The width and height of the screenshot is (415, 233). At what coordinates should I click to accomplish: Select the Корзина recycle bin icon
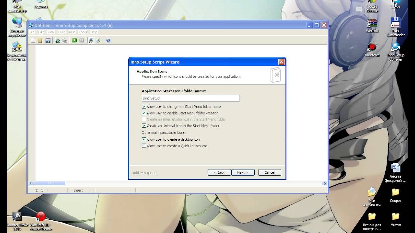pyautogui.click(x=41, y=5)
